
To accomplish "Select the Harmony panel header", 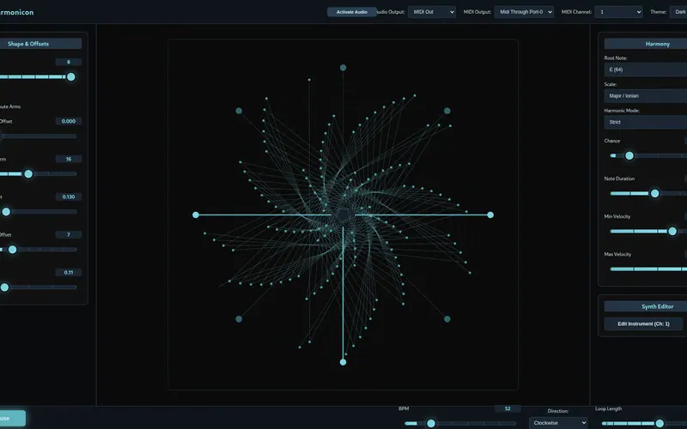I will [x=646, y=44].
